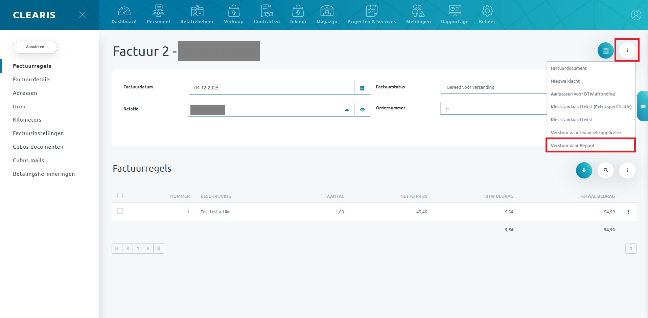Viewport: 648px width, 318px height.
Task: Close the sidebar with the X icon
Action: point(82,15)
